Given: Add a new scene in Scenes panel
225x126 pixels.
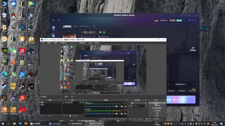Looking at the screenshot, I should (x=42, y=116).
